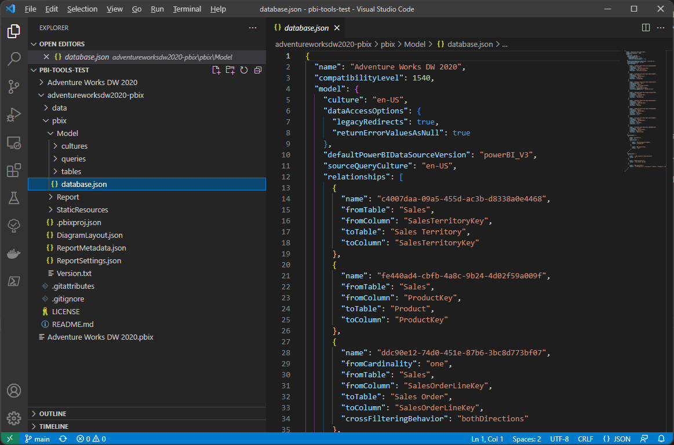Open the Selection menu
This screenshot has height=445, width=674.
(x=82, y=9)
